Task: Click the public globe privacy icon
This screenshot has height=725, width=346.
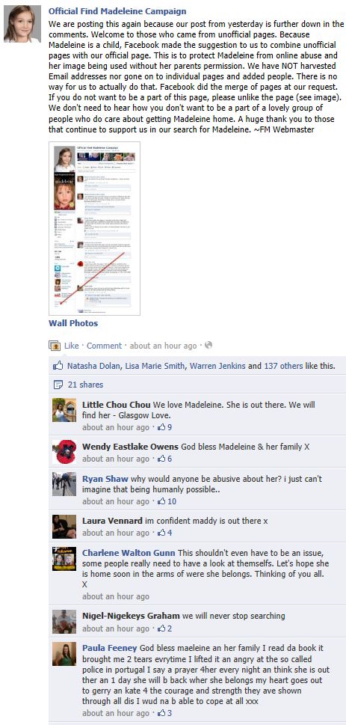Action: click(208, 346)
